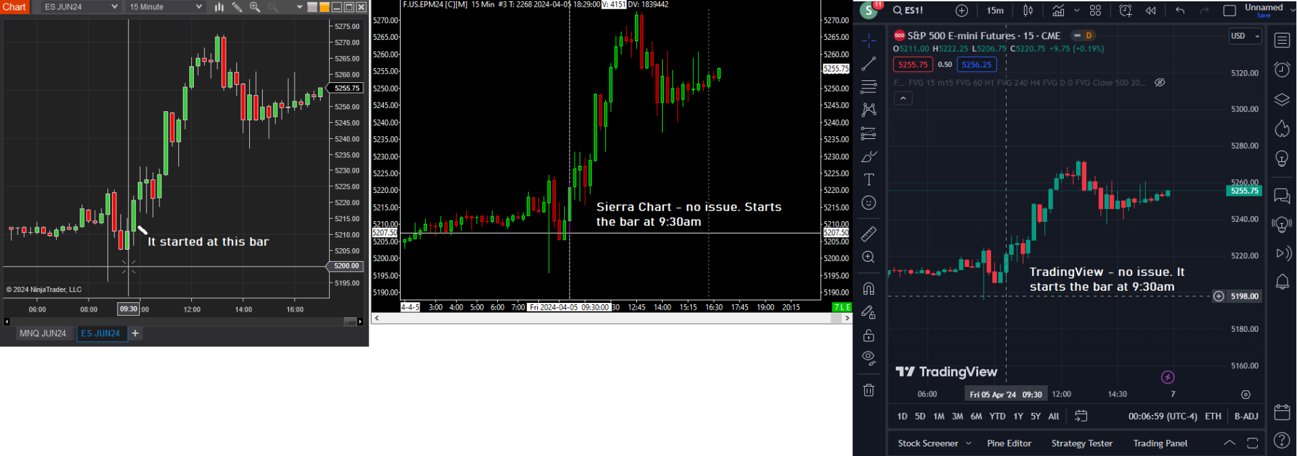Open the emoji icons tool in TradingView
Image resolution: width=1297 pixels, height=456 pixels.
point(869,203)
